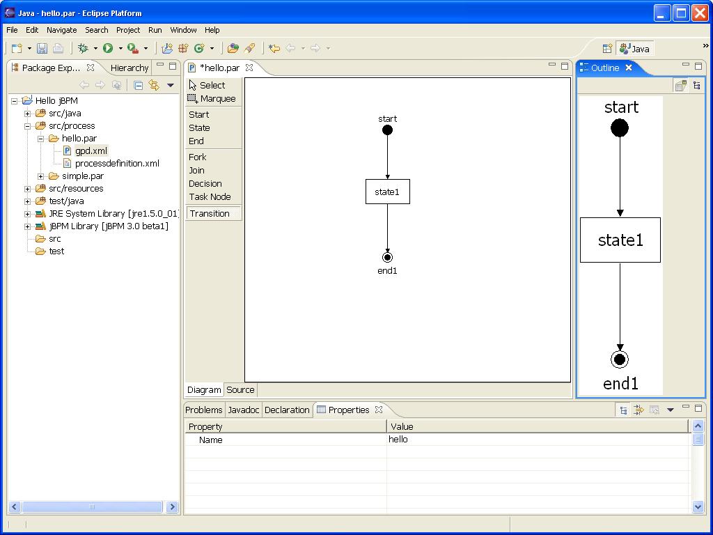Select processdefinition.xml file
The image size is (713, 535).
point(117,163)
